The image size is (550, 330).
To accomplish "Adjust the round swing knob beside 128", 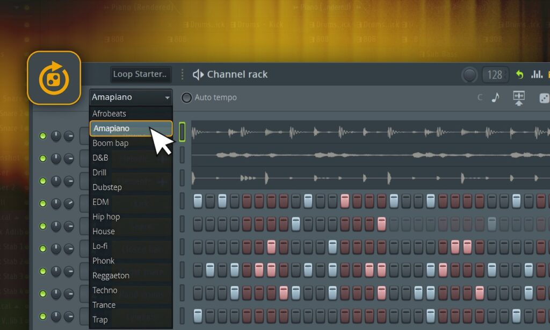I will pyautogui.click(x=469, y=75).
